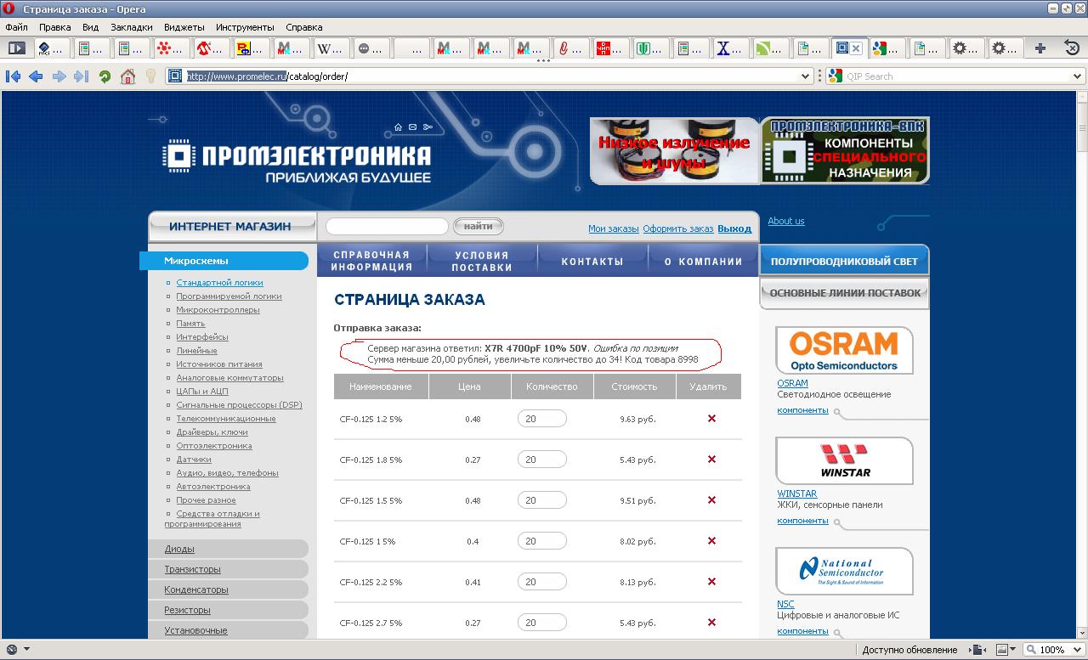
Task: Click the envelope mail icon in header
Action: pos(412,127)
